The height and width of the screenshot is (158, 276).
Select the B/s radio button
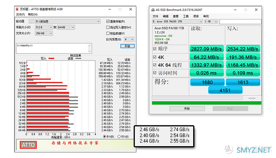[x=104, y=136]
